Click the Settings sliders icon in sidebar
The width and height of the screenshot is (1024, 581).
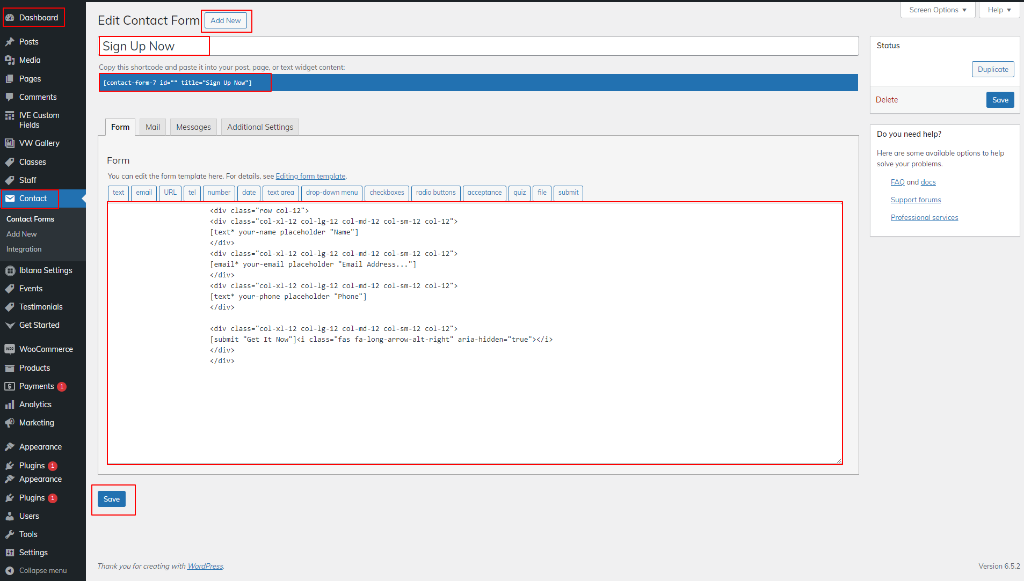(10, 553)
